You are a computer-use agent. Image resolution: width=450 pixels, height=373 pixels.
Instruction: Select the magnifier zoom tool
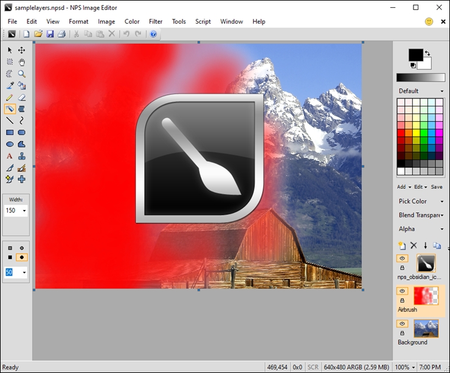(x=21, y=74)
